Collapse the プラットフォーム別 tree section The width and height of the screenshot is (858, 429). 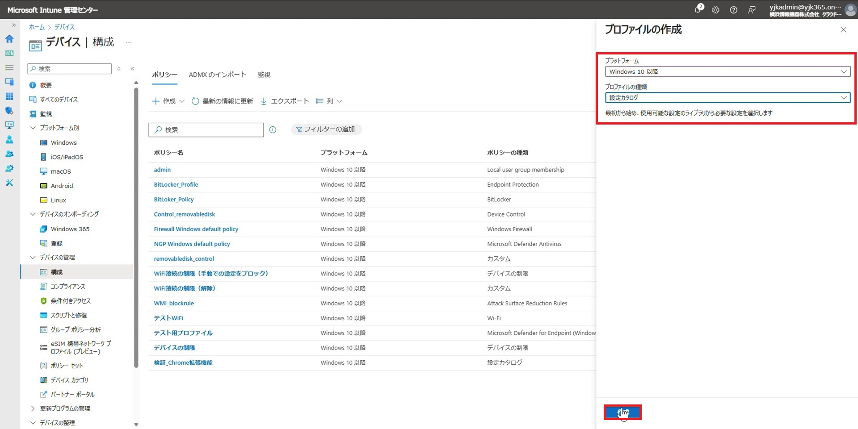(33, 128)
